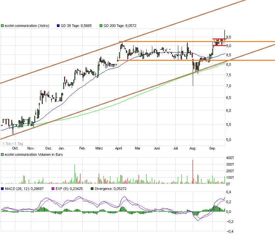The width and height of the screenshot is (275, 234).
Task: Click the 0,2 MACD axis label
Action: coord(229,202)
